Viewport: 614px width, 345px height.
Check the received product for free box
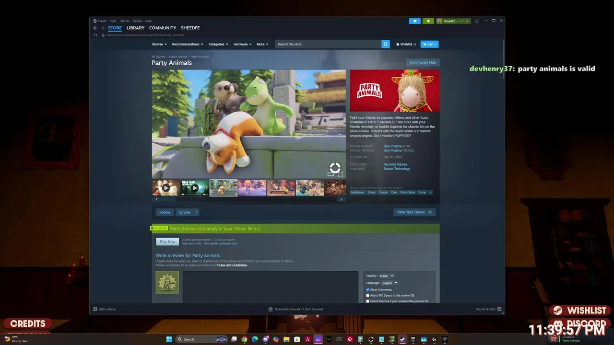(x=368, y=301)
